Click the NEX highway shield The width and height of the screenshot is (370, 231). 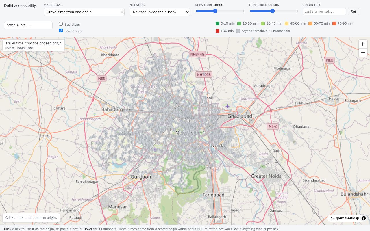(x=330, y=60)
